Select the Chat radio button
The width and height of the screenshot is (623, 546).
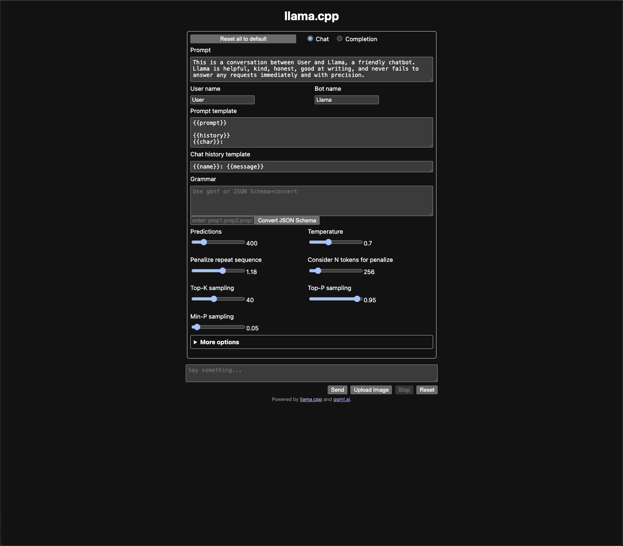[x=310, y=39]
